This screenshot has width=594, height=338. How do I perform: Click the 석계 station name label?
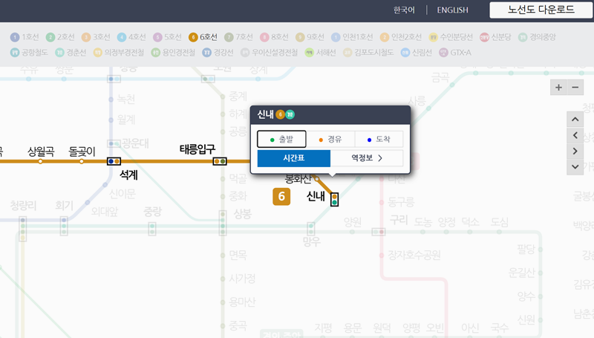point(128,175)
